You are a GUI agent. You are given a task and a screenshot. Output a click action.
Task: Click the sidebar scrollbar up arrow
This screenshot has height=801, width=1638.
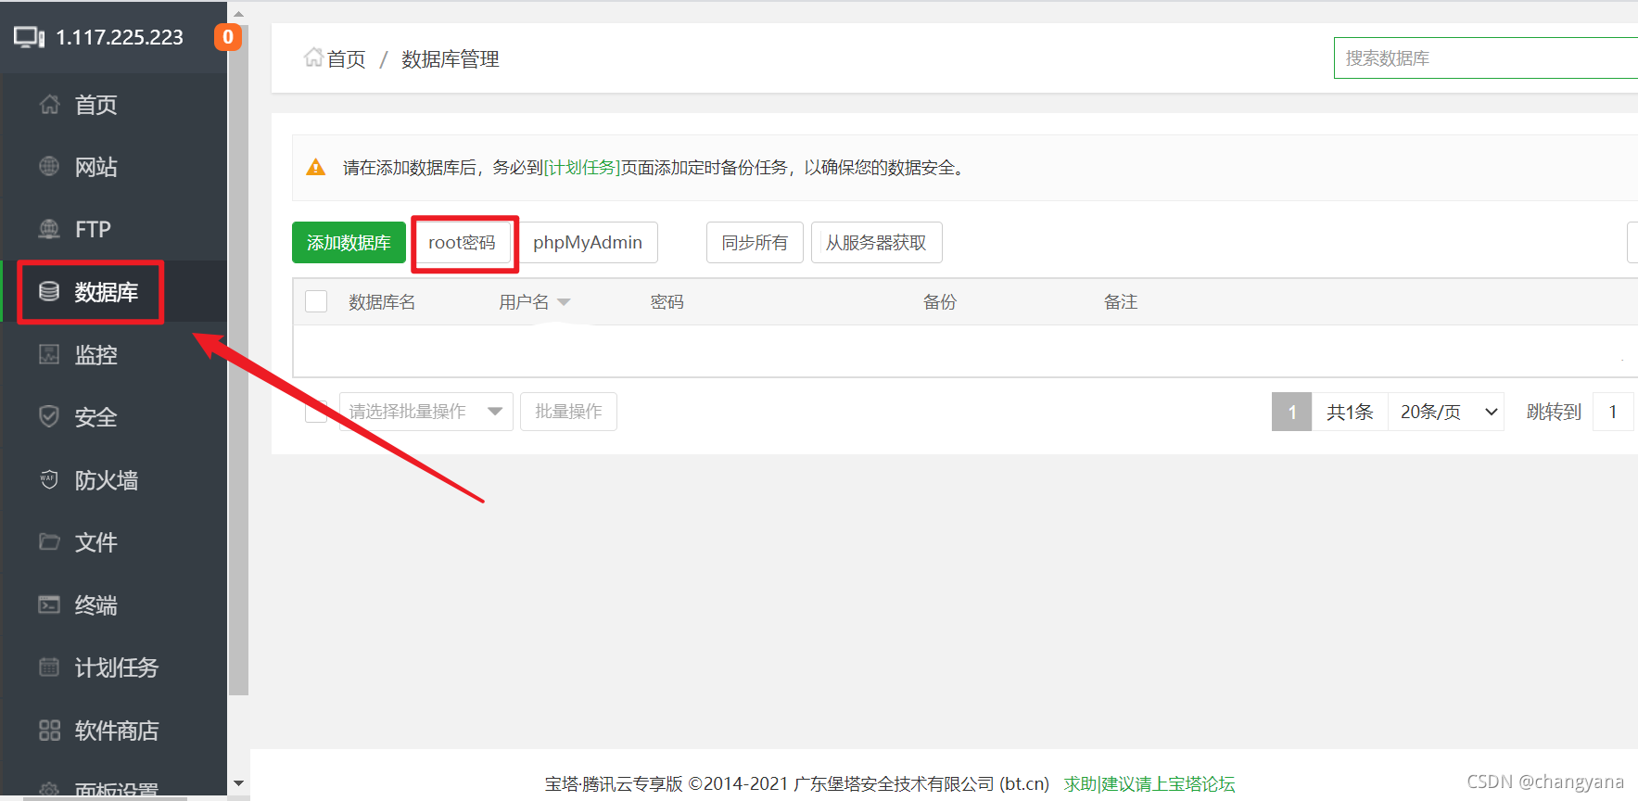click(238, 14)
